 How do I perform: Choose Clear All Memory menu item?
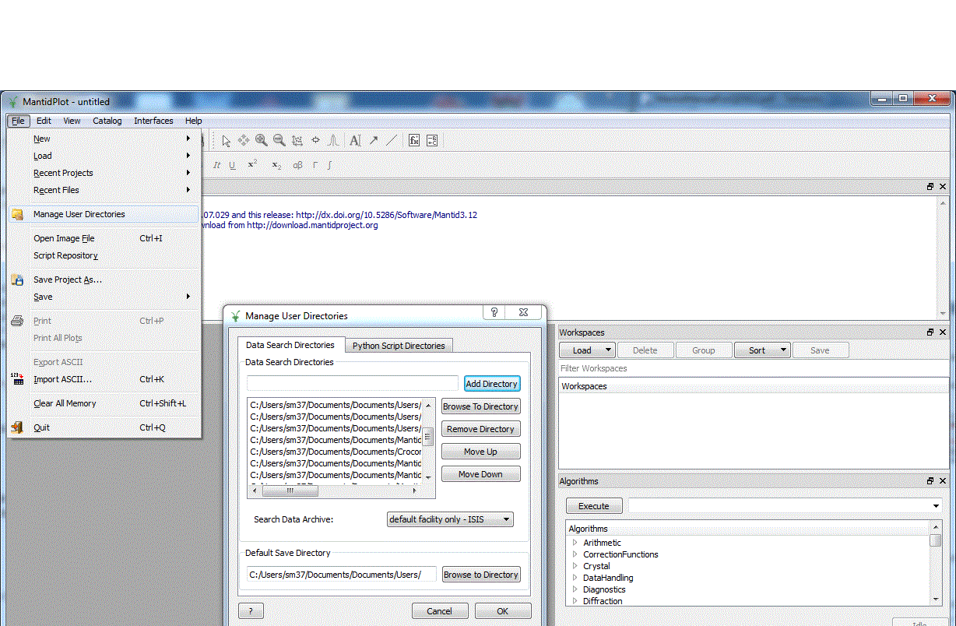104,403
